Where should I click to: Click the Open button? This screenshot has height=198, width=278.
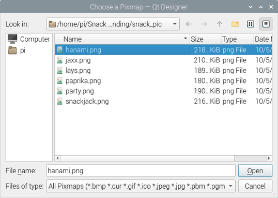(x=255, y=171)
